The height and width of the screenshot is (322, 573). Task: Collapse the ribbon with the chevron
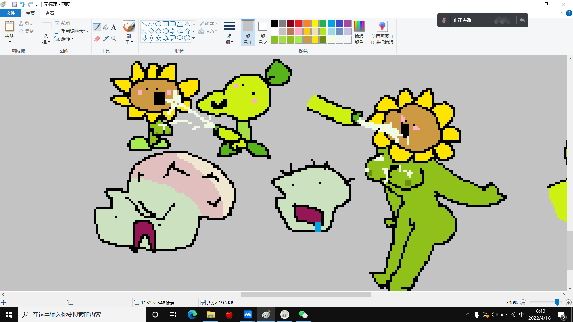click(x=561, y=13)
